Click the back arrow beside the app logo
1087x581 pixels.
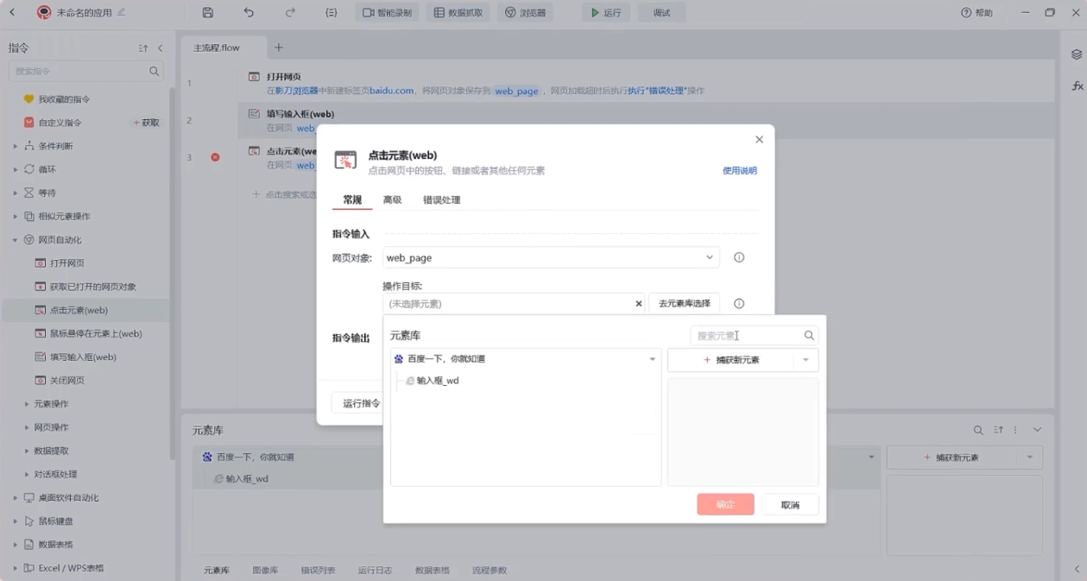[x=12, y=13]
